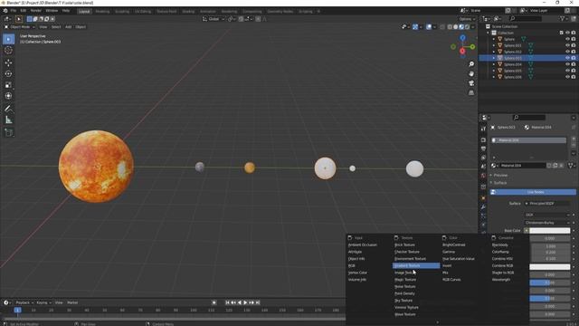Switch to the UV Editing workspace tab

143,12
